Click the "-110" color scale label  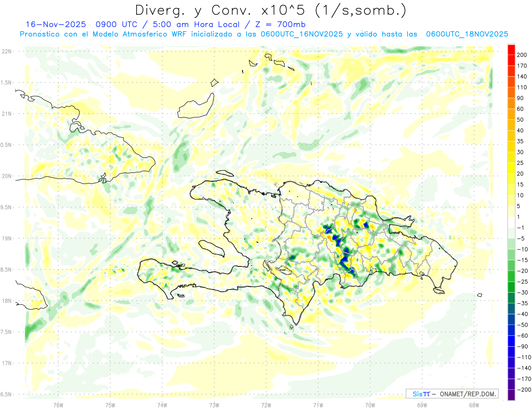click(x=524, y=357)
